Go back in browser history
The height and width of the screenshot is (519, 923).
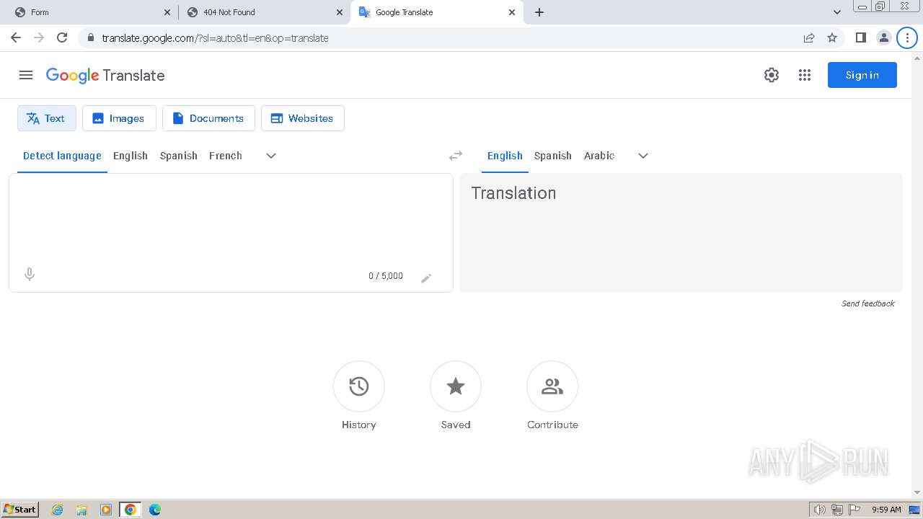(x=16, y=37)
